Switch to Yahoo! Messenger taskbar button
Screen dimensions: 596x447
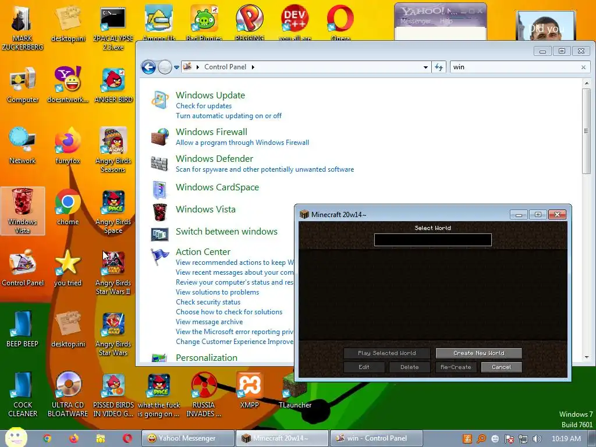coord(188,438)
